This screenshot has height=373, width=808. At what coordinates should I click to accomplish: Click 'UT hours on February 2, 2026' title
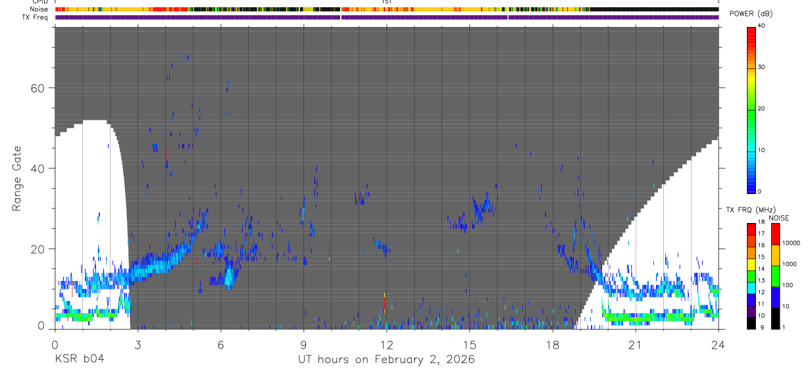point(387,359)
